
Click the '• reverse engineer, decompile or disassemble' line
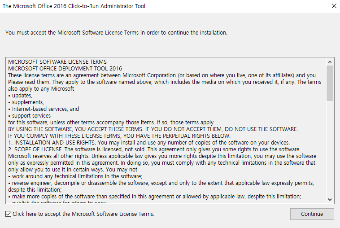point(161,183)
